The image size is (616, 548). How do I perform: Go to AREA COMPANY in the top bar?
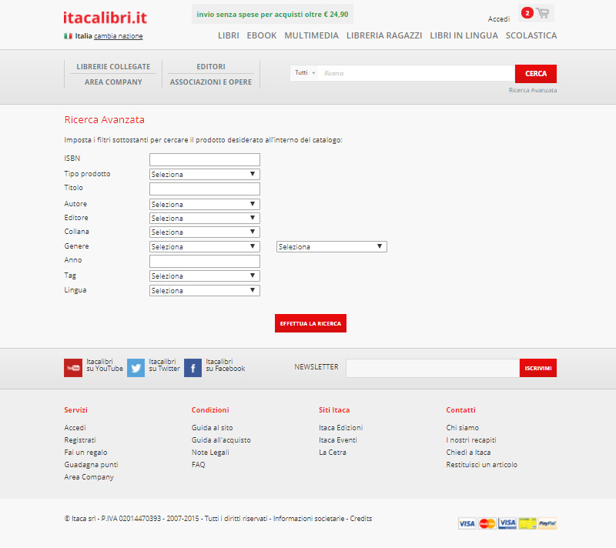tap(113, 82)
